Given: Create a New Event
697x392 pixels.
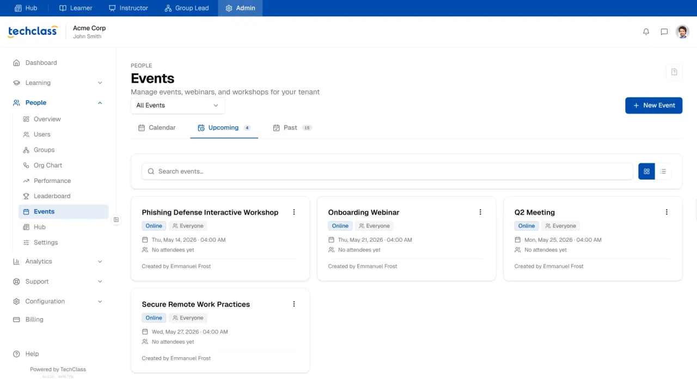Looking at the screenshot, I should [x=653, y=106].
